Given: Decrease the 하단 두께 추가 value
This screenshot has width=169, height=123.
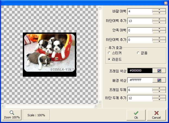Looking at the screenshot, I should [x=159, y=99].
